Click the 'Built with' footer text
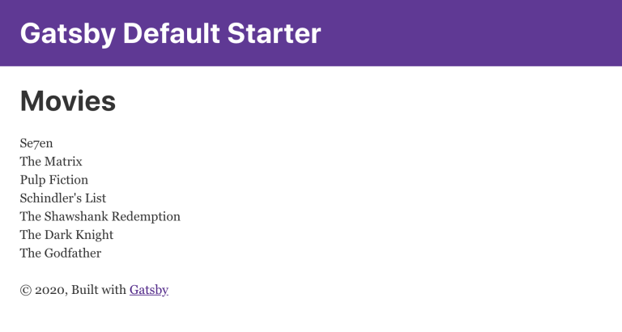The width and height of the screenshot is (622, 332). click(98, 290)
